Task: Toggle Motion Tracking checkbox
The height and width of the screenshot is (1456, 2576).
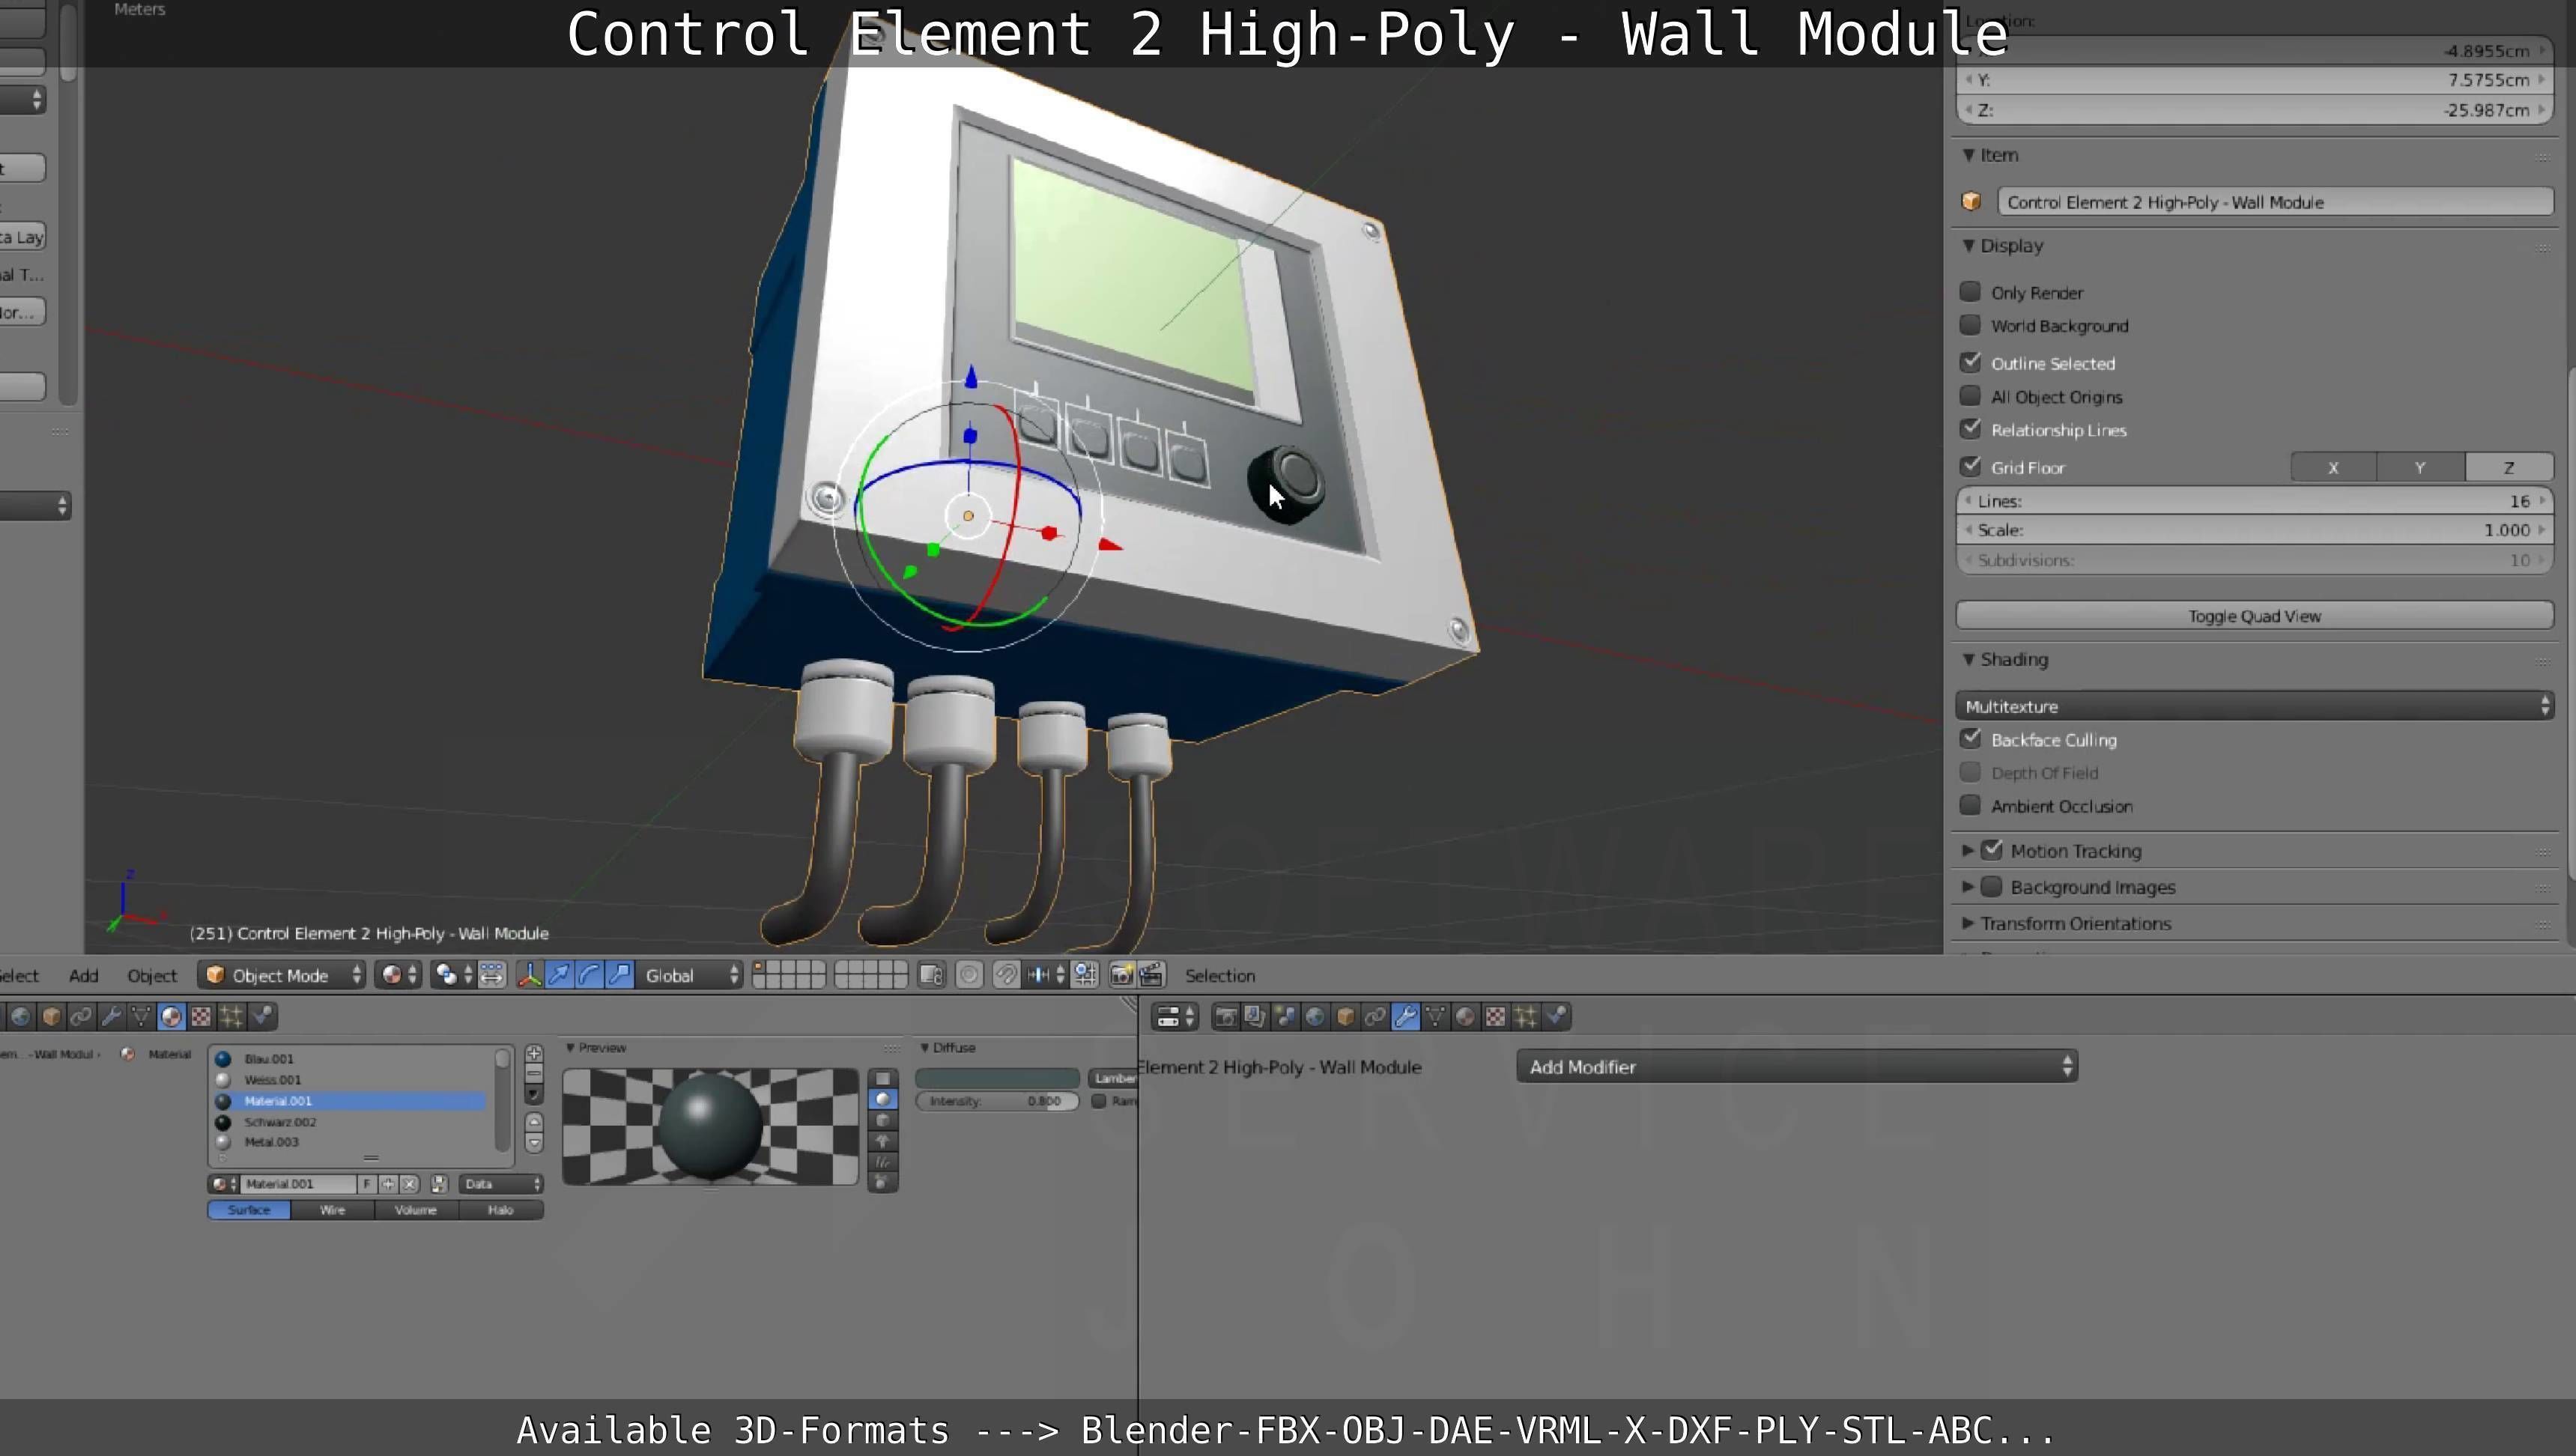Action: [x=1992, y=850]
